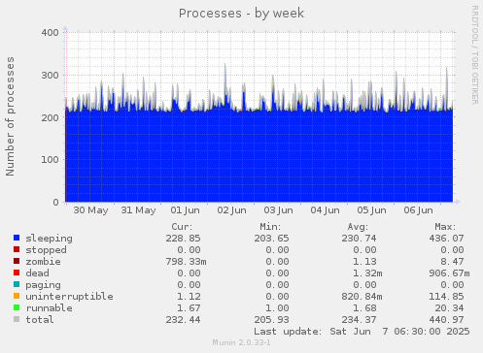Click zombie current value 798.33m
483x353 pixels.
[x=186, y=262]
